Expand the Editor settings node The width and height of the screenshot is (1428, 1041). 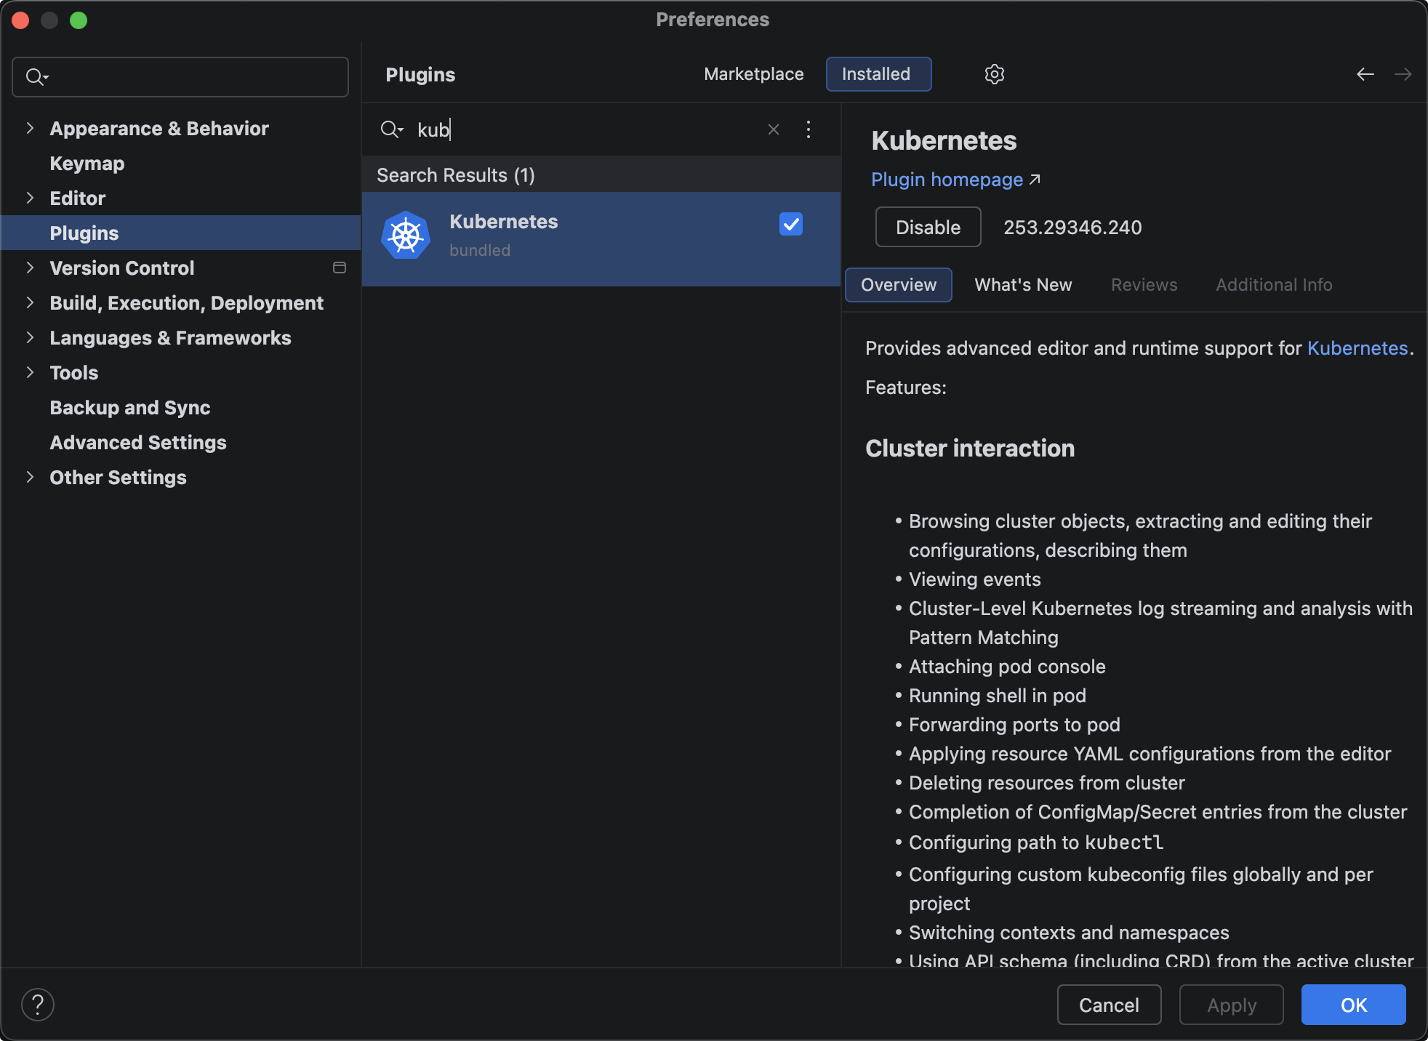pyautogui.click(x=30, y=198)
